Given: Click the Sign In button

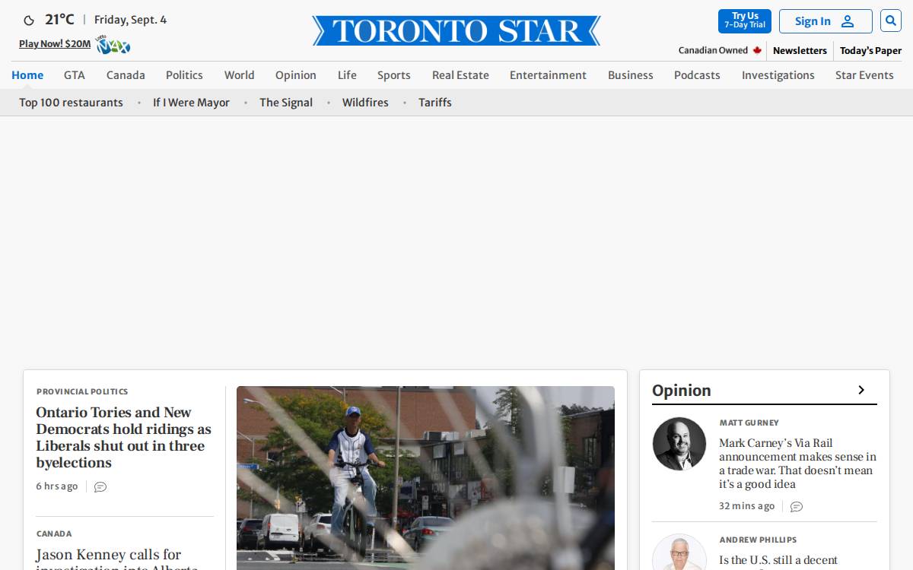Looking at the screenshot, I should 826,21.
